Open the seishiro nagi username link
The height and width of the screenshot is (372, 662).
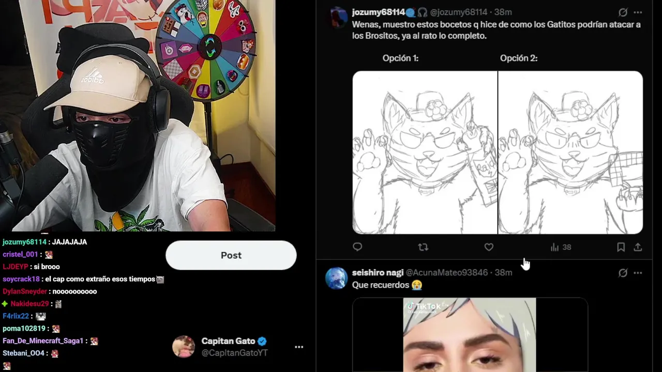click(x=378, y=272)
